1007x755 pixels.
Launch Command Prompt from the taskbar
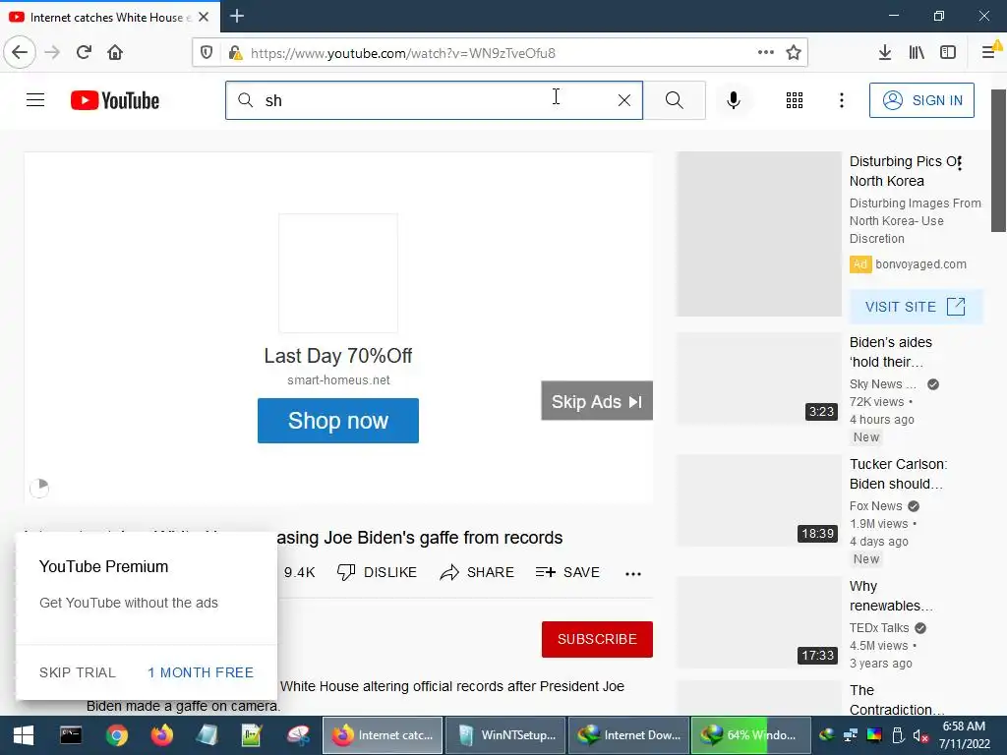pos(71,735)
